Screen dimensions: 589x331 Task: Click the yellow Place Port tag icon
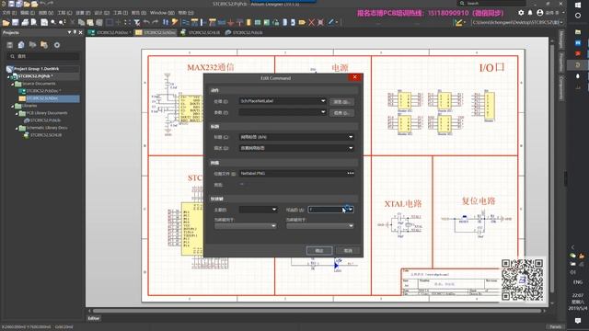coord(302,22)
